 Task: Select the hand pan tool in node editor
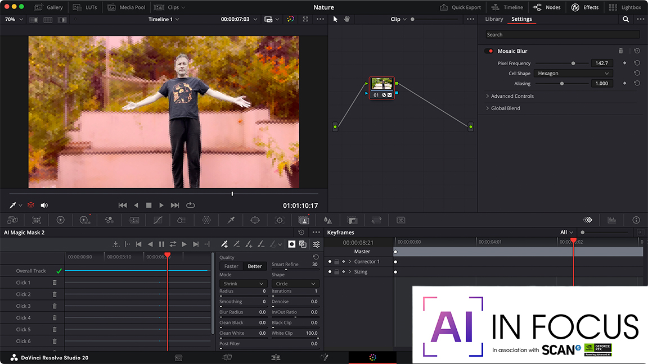[x=346, y=19]
